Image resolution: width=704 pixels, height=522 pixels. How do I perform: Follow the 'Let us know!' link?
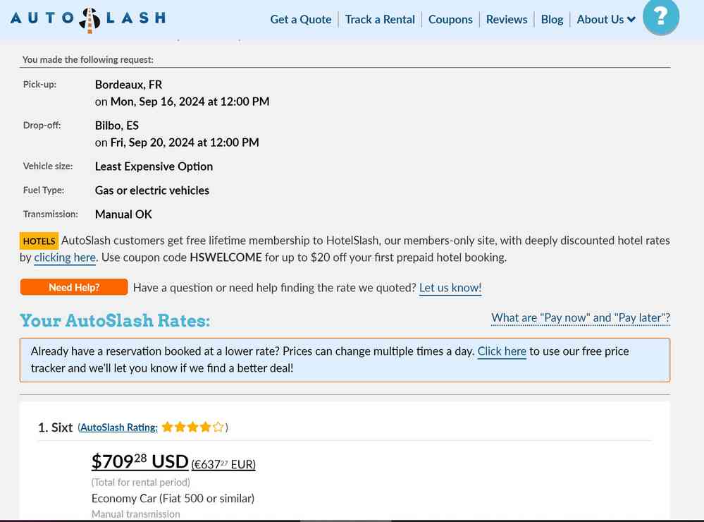450,288
